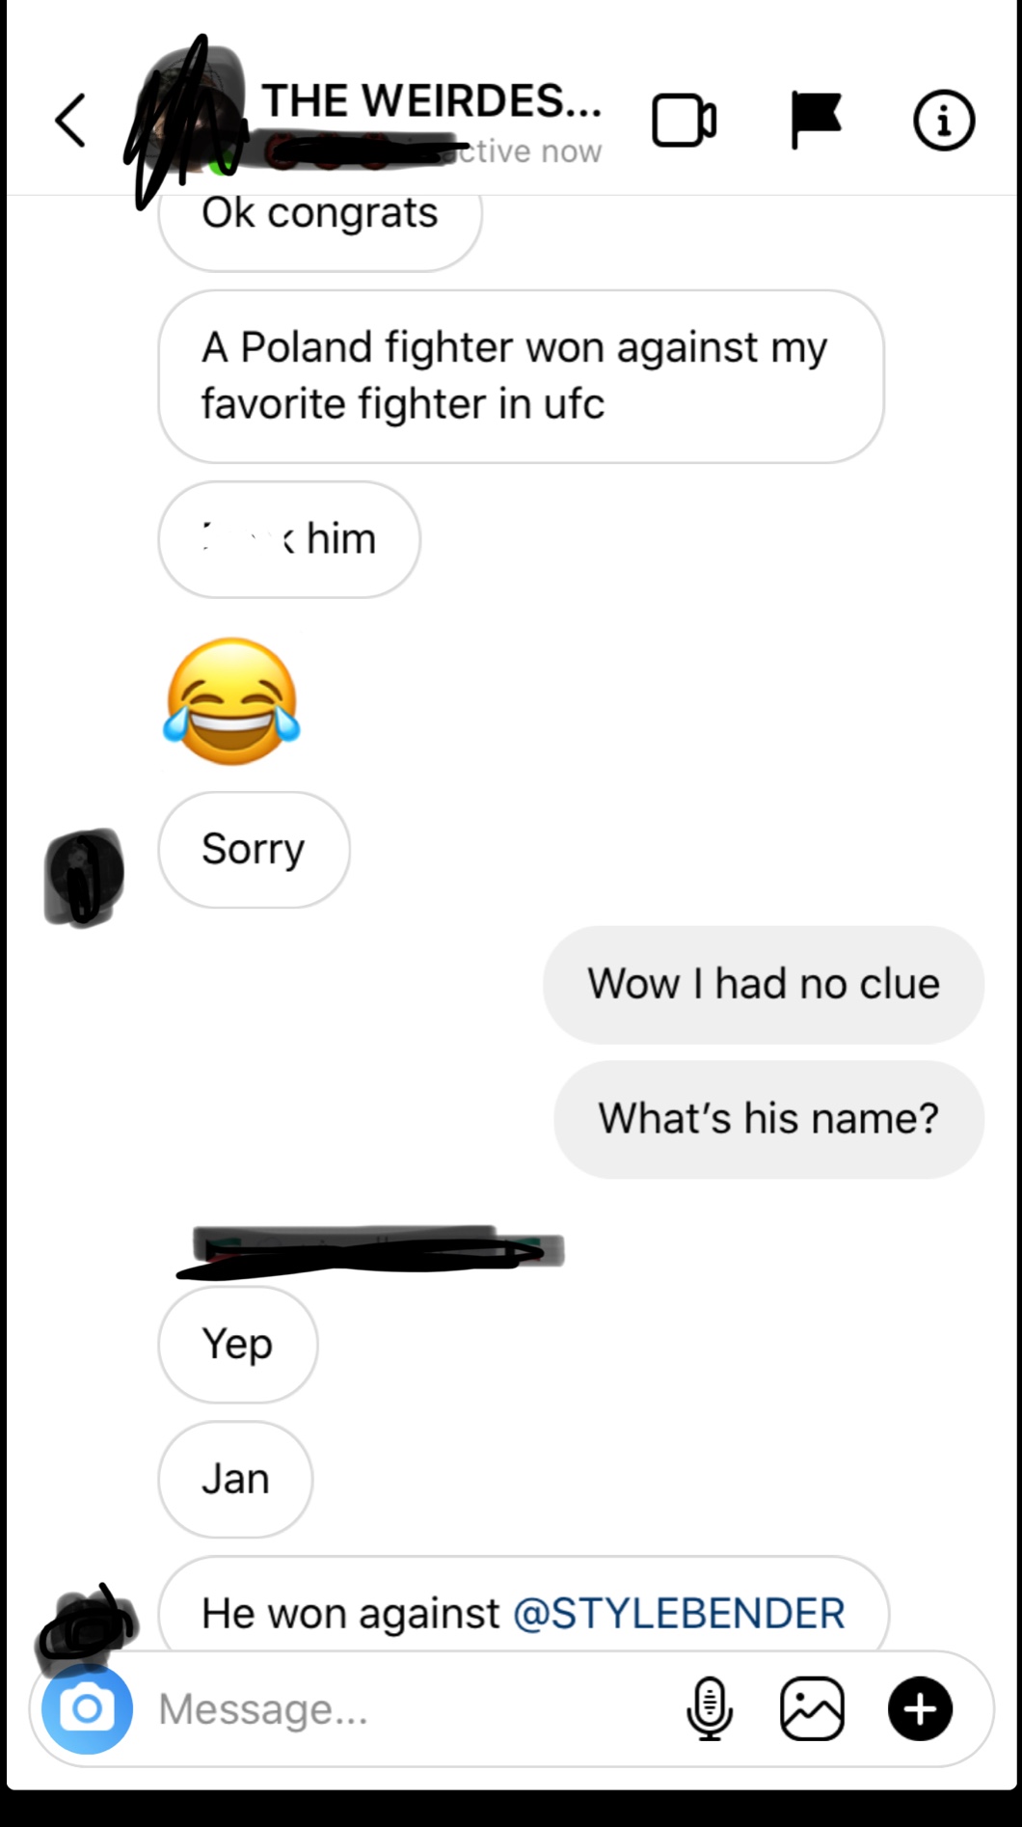Image resolution: width=1022 pixels, height=1827 pixels.
Task: Tap the flag icon in the header
Action: (x=815, y=120)
